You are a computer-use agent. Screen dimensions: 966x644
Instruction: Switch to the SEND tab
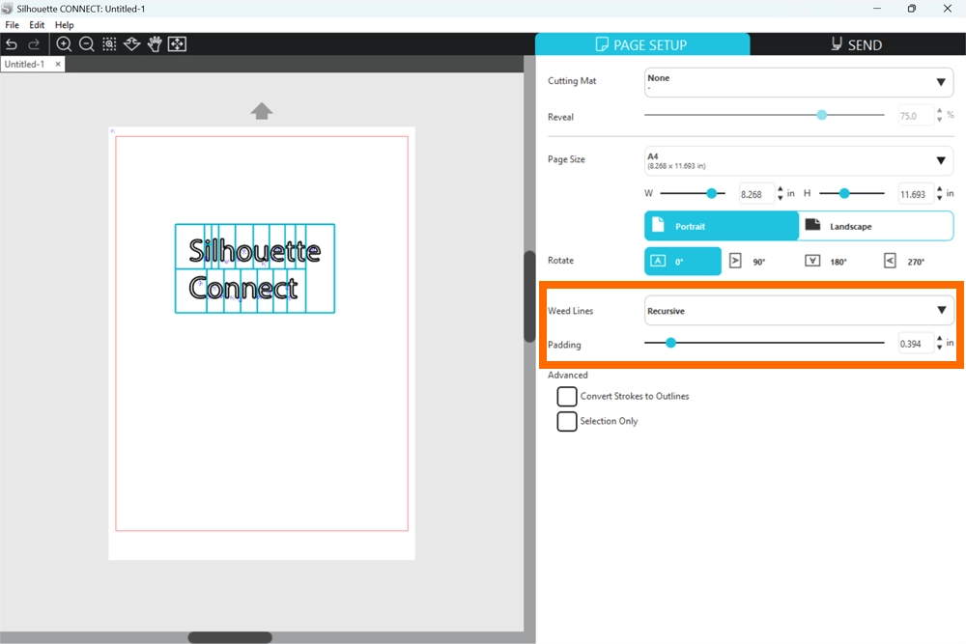pyautogui.click(x=857, y=44)
